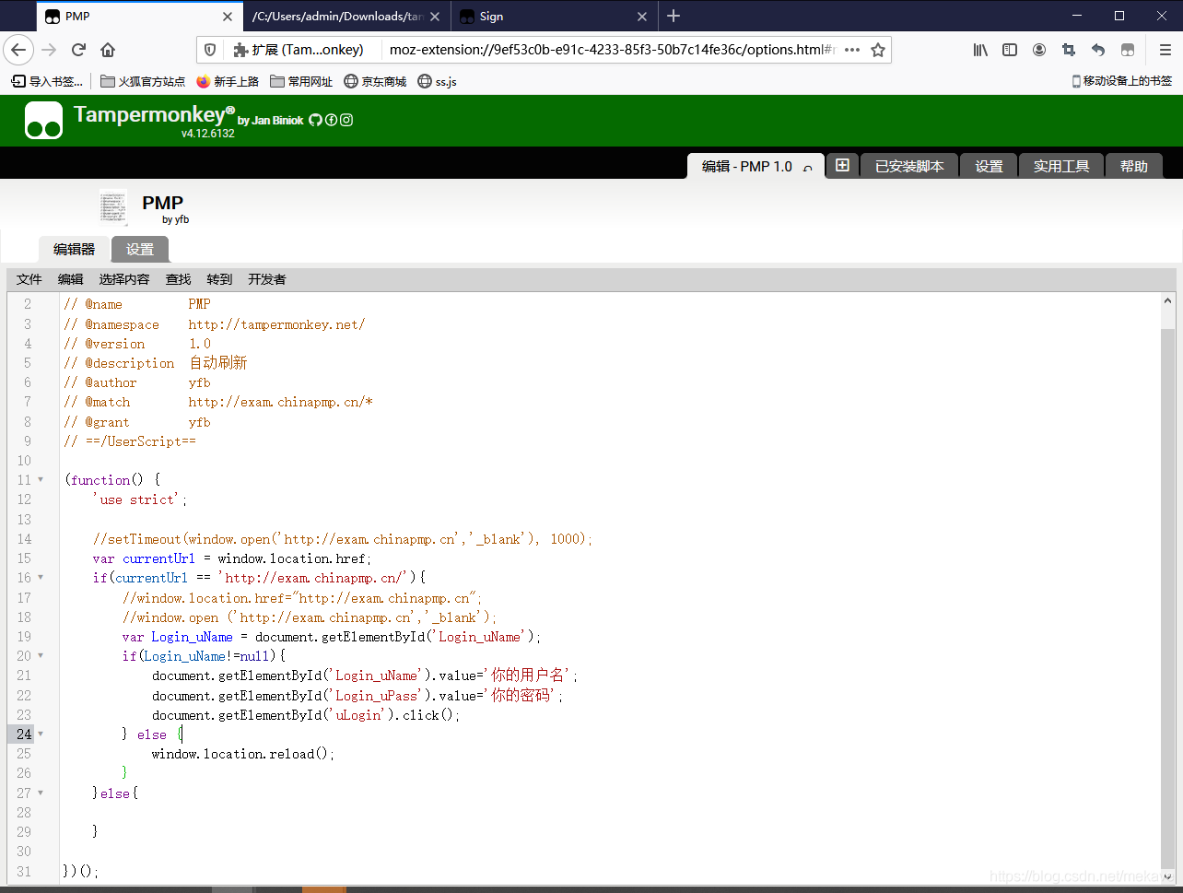Collapse the code fold at line 24
The image size is (1183, 893).
[41, 734]
